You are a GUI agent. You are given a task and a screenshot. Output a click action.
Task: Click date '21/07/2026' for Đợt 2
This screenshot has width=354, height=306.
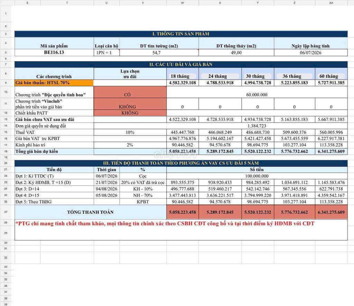point(106,183)
